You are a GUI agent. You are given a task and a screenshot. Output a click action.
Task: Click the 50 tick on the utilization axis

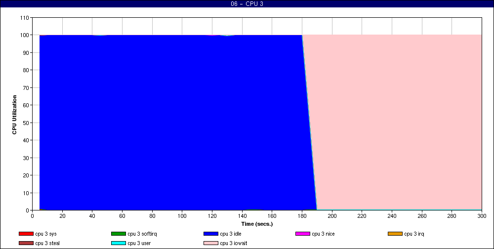(26, 123)
